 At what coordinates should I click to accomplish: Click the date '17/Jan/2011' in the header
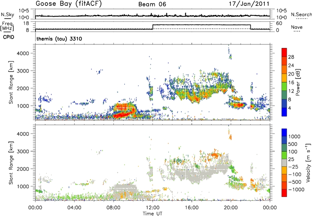249,4
